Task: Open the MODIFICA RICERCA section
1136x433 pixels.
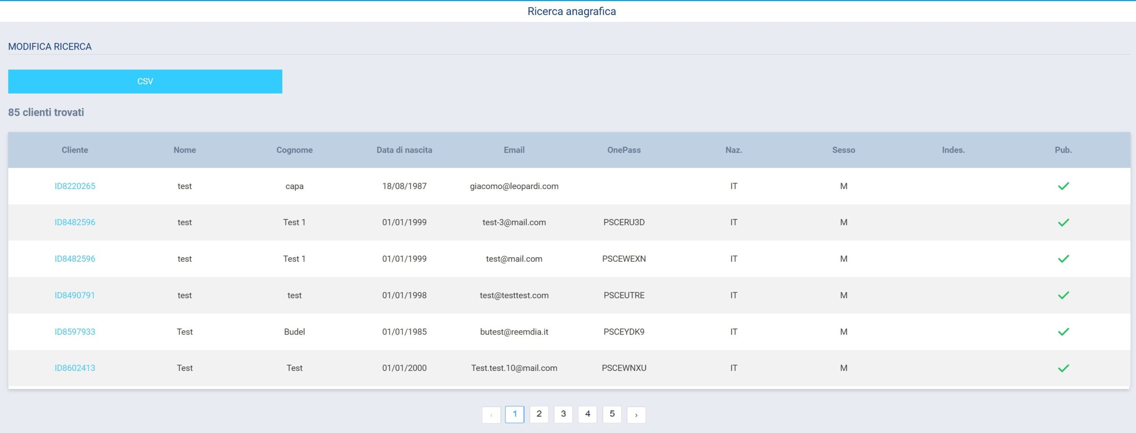Action: (50, 47)
